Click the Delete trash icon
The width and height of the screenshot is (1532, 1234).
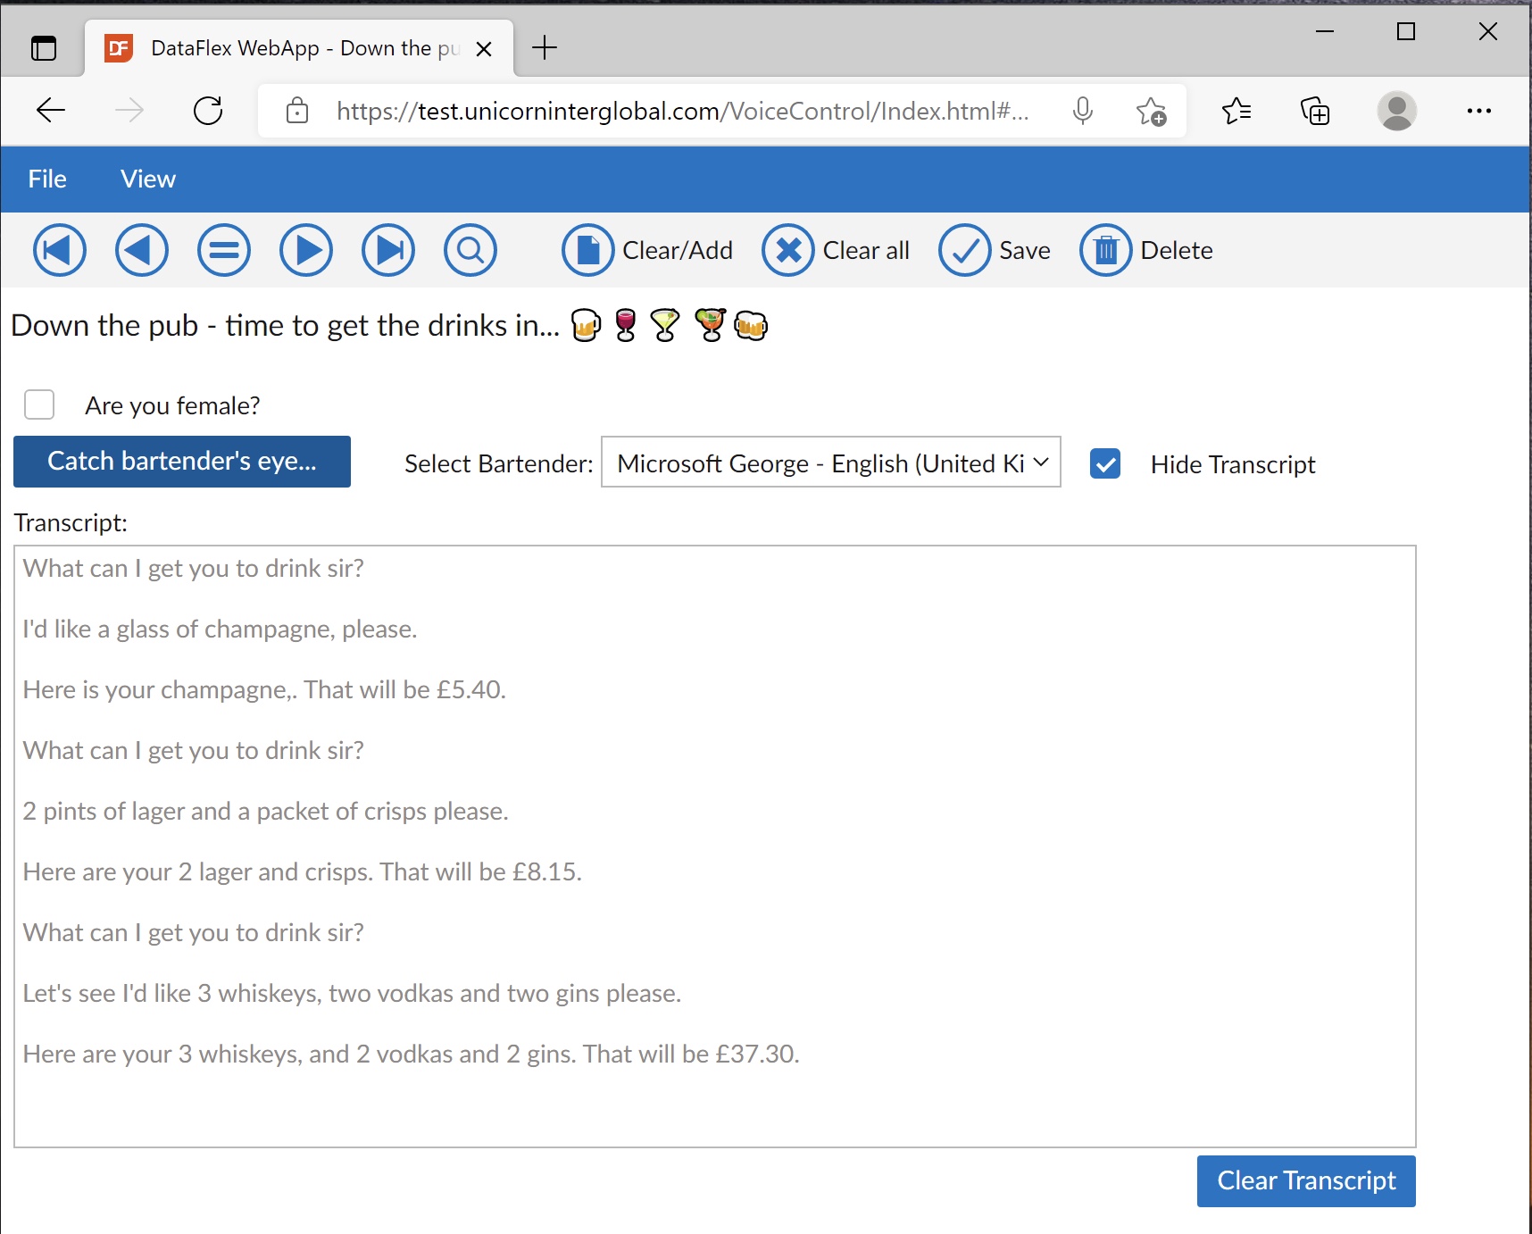[x=1105, y=250]
